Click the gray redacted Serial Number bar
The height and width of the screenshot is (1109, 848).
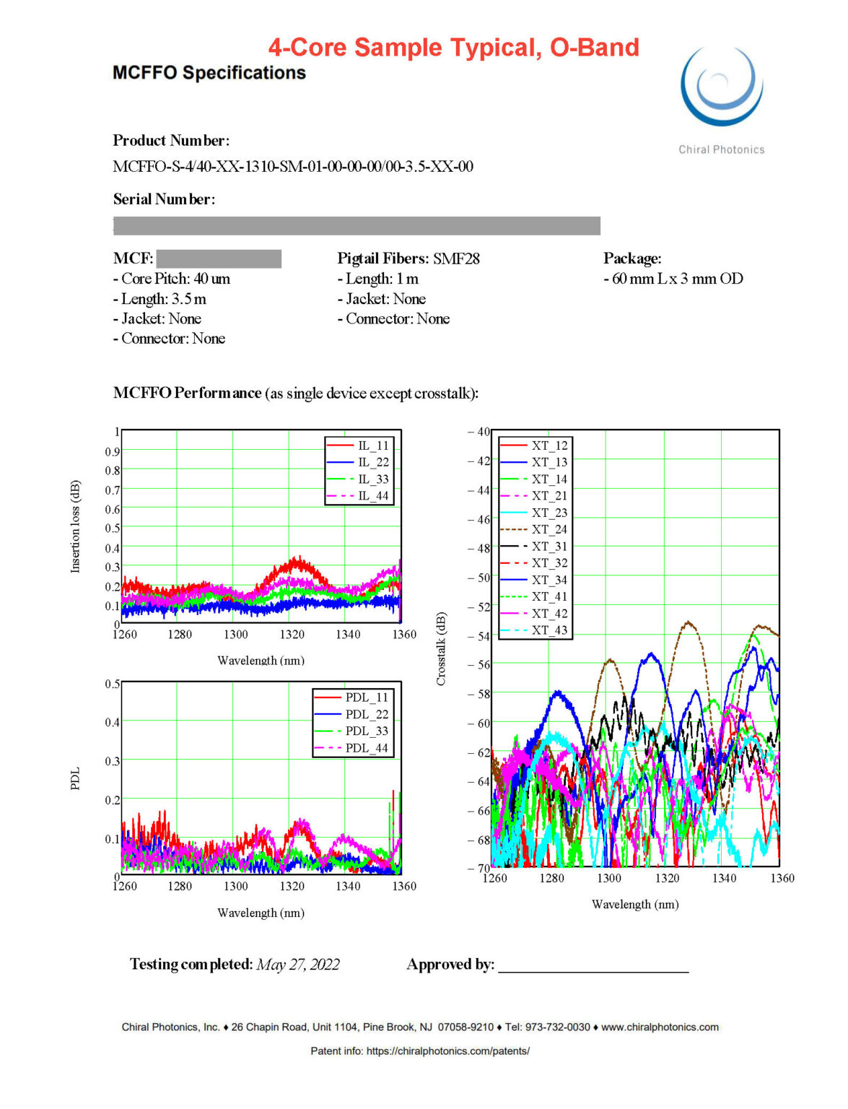point(357,226)
